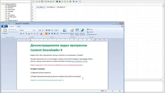The height and width of the screenshot is (93, 165).
Task: Click the 100% zoom level label
Action: pos(102,91)
